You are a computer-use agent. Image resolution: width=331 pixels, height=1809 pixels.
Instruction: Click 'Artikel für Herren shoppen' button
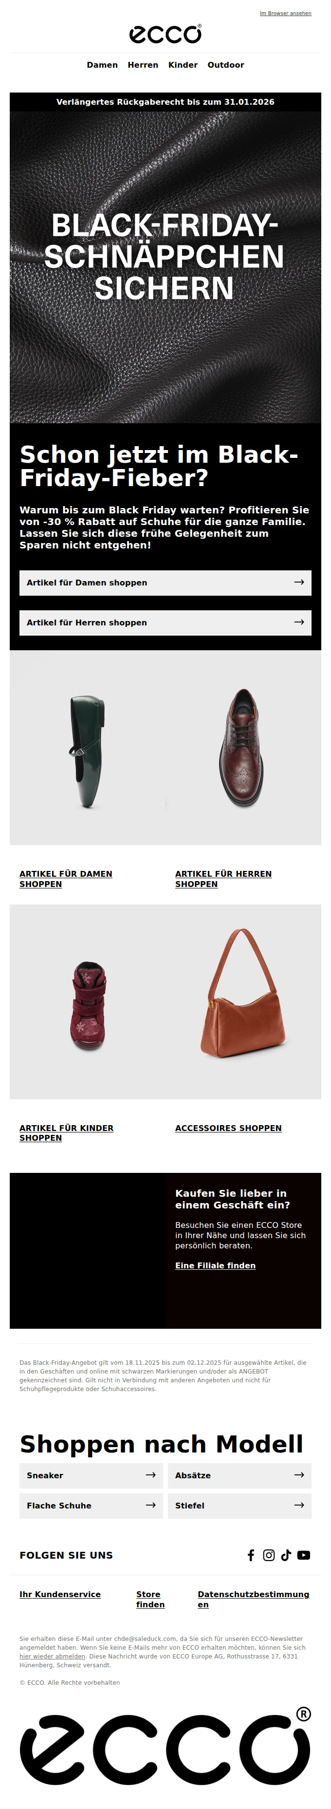click(165, 622)
